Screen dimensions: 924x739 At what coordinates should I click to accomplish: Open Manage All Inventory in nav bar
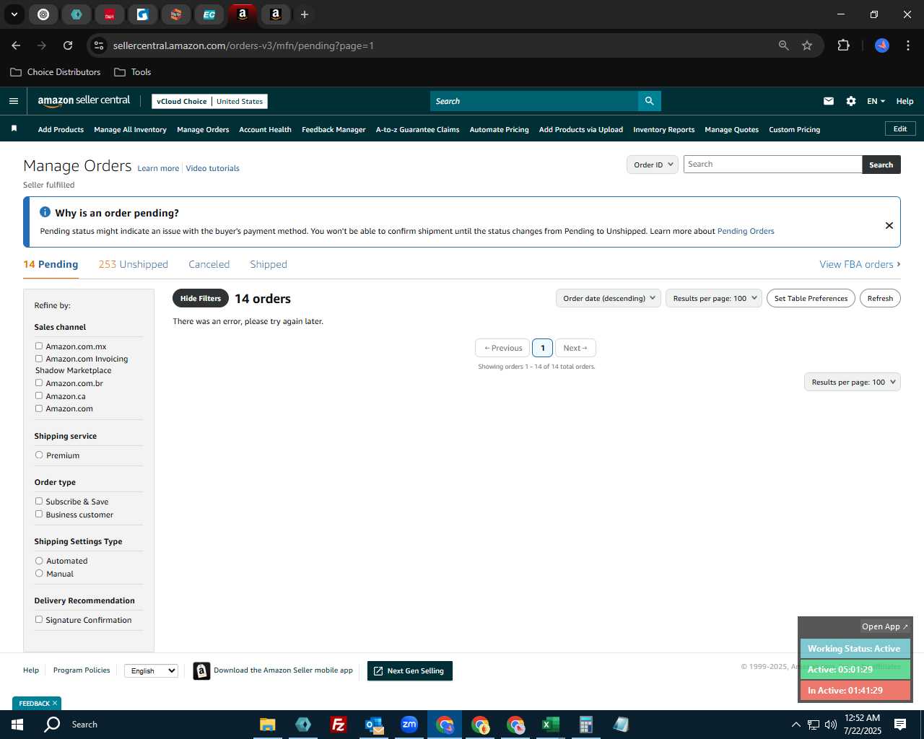130,129
